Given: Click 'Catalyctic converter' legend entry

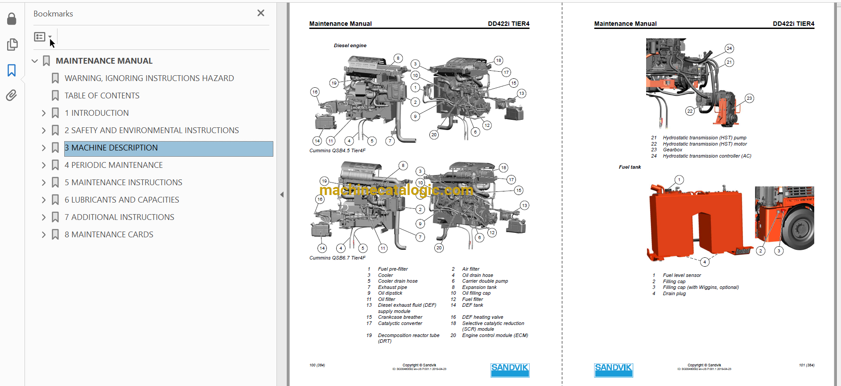Looking at the screenshot, I should 400,323.
